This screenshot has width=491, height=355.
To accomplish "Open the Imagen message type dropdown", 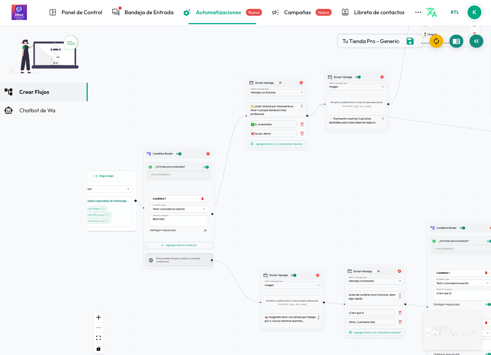I will click(x=356, y=87).
